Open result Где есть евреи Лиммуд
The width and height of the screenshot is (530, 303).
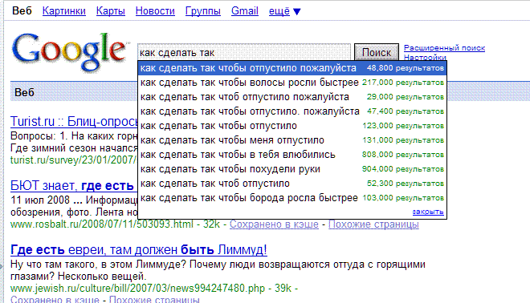tap(139, 249)
